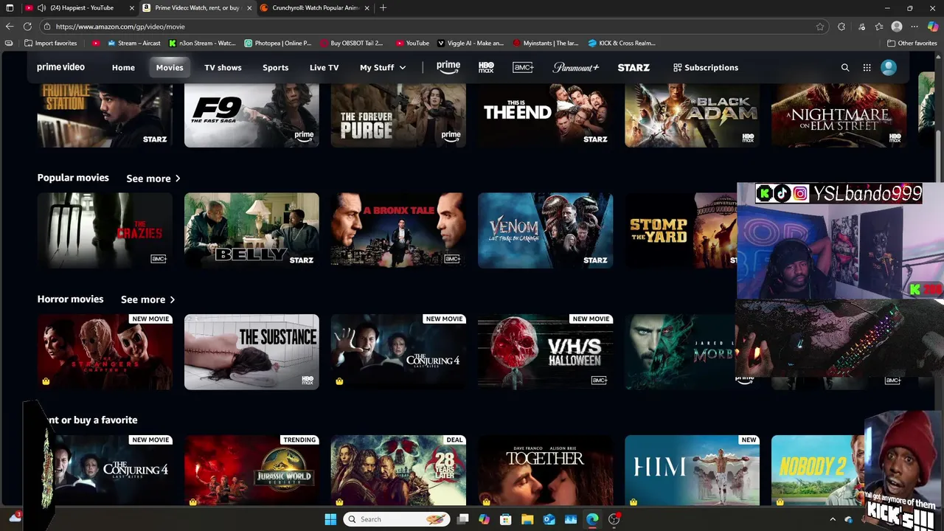Click the prime video home logo
944x531 pixels.
click(60, 67)
